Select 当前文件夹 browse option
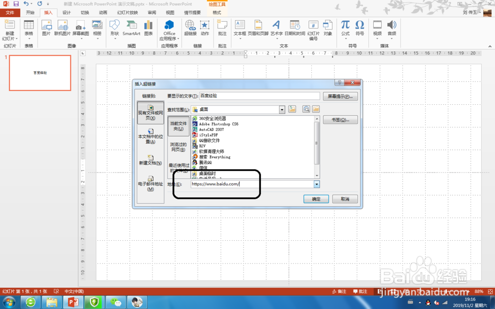Image resolution: width=495 pixels, height=309 pixels. click(178, 126)
